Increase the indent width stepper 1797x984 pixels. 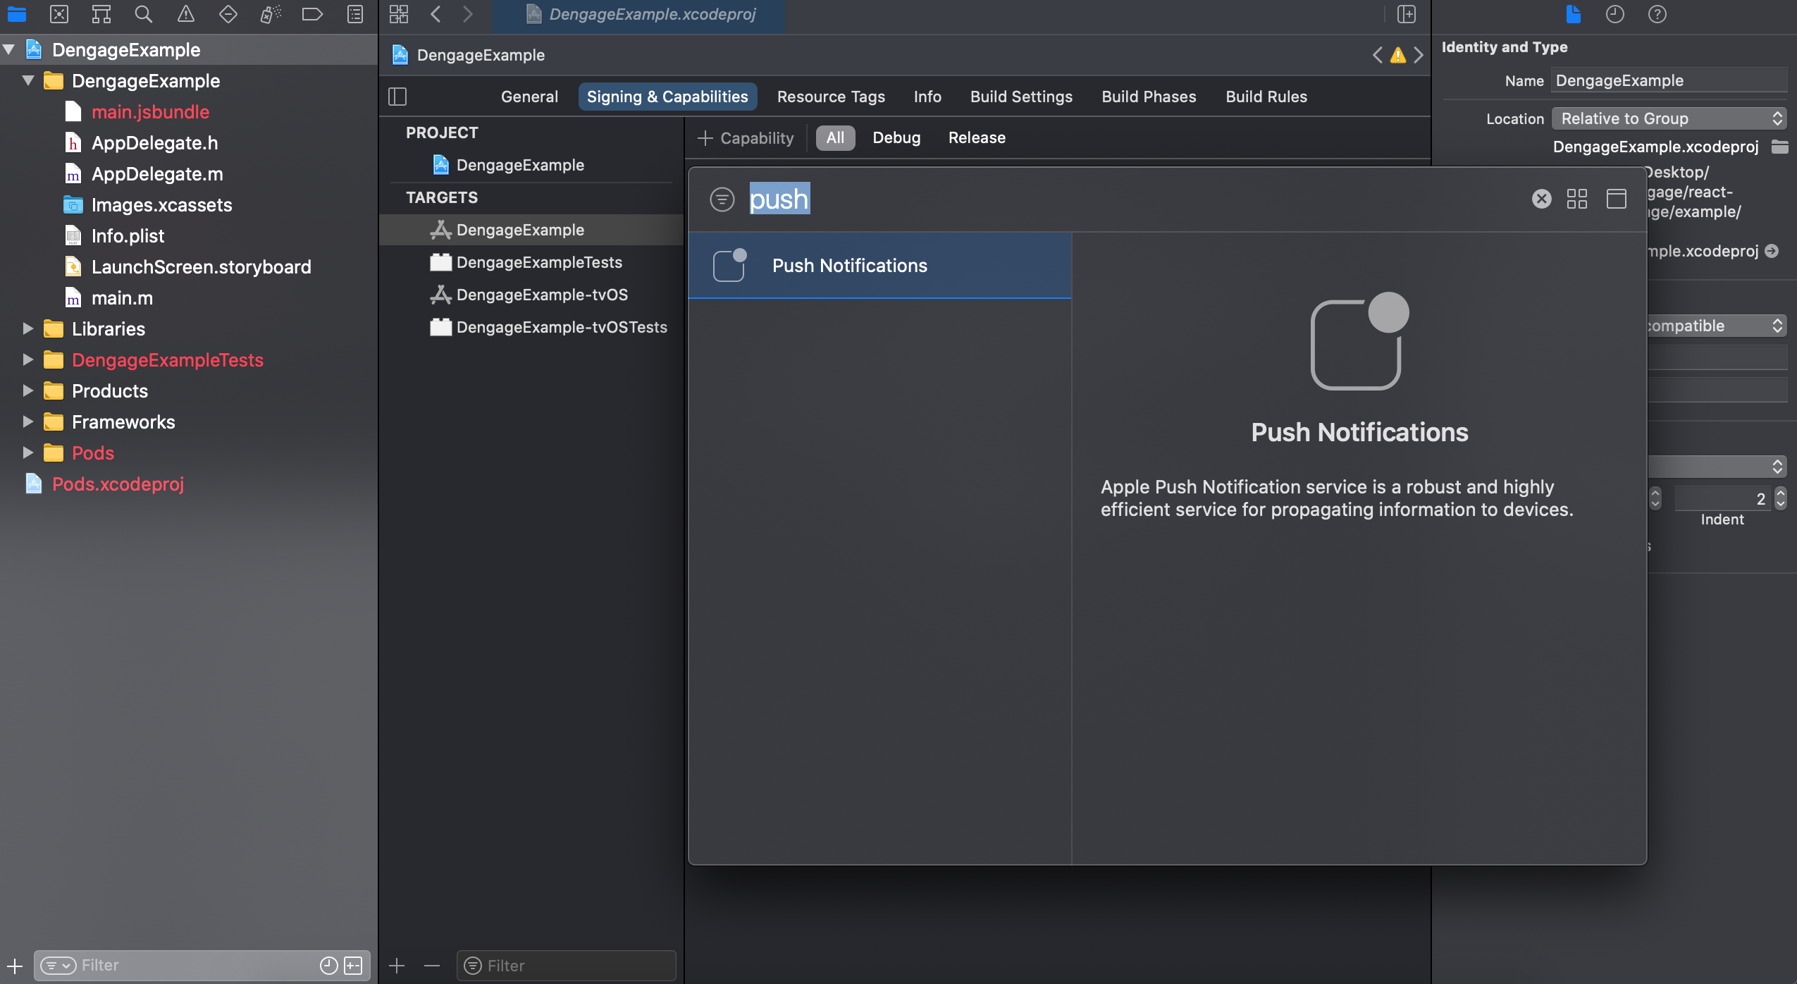pos(1781,493)
